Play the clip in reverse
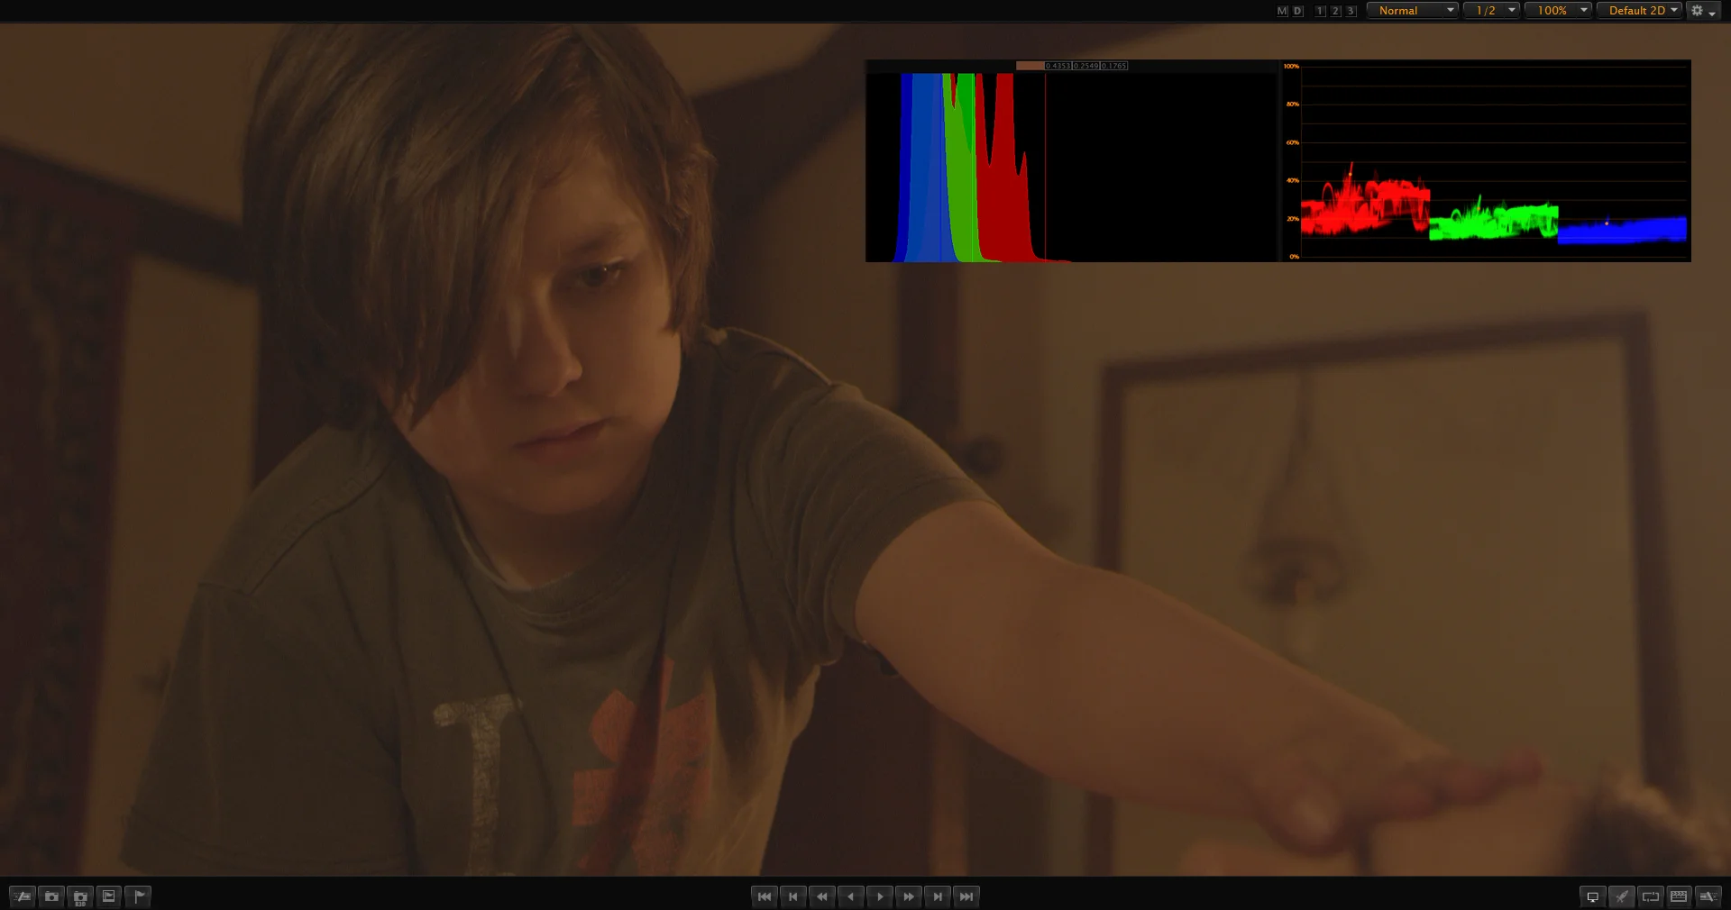 (851, 896)
